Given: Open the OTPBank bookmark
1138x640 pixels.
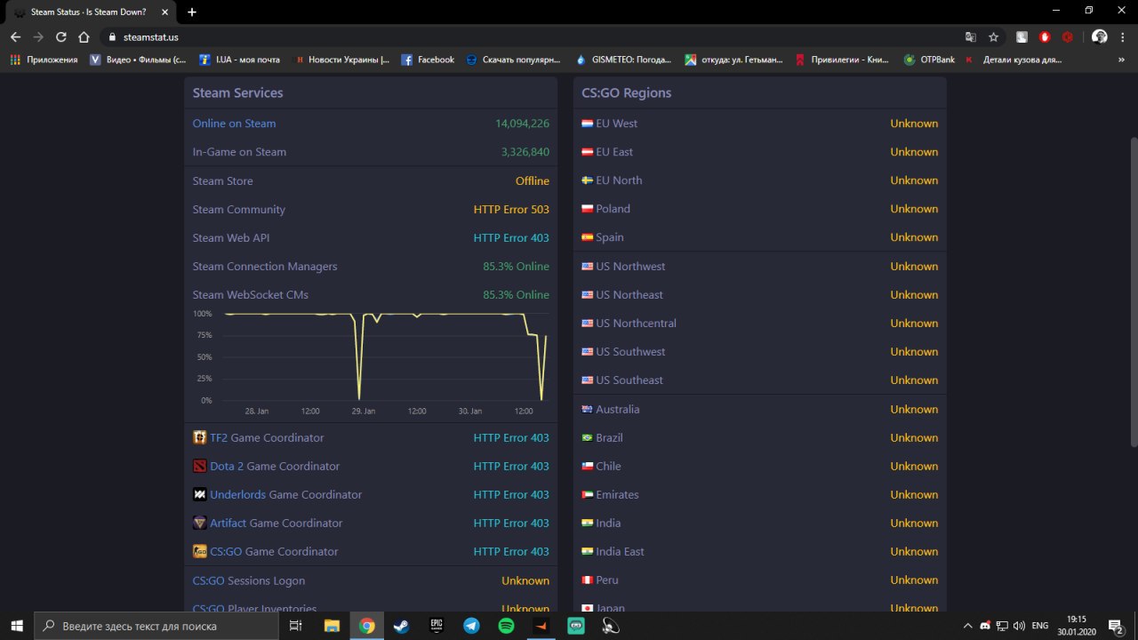Looking at the screenshot, I should pyautogui.click(x=929, y=60).
